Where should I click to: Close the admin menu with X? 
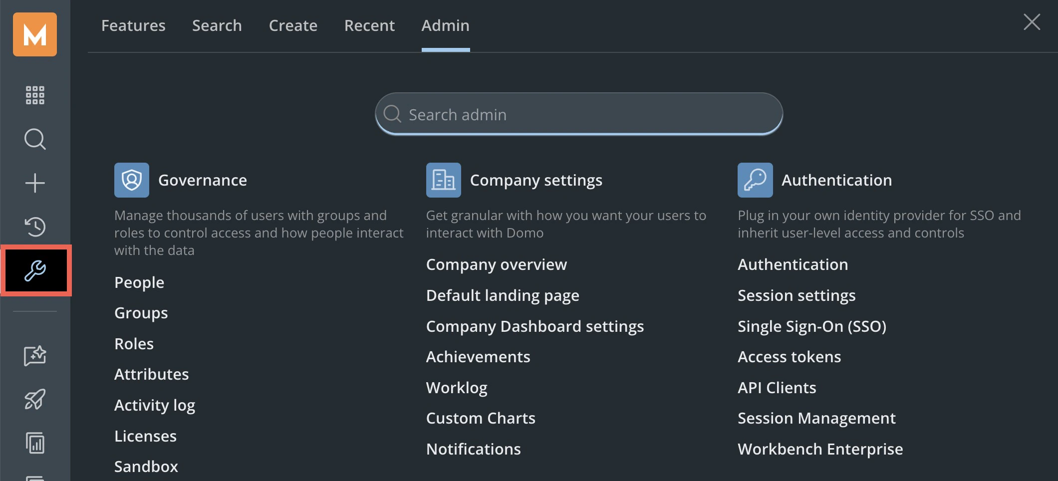click(1032, 22)
